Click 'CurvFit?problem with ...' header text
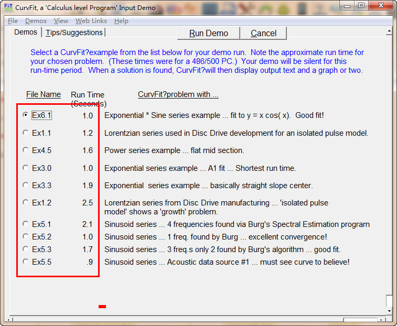Screen dimensions: 397x326 pyautogui.click(x=178, y=94)
